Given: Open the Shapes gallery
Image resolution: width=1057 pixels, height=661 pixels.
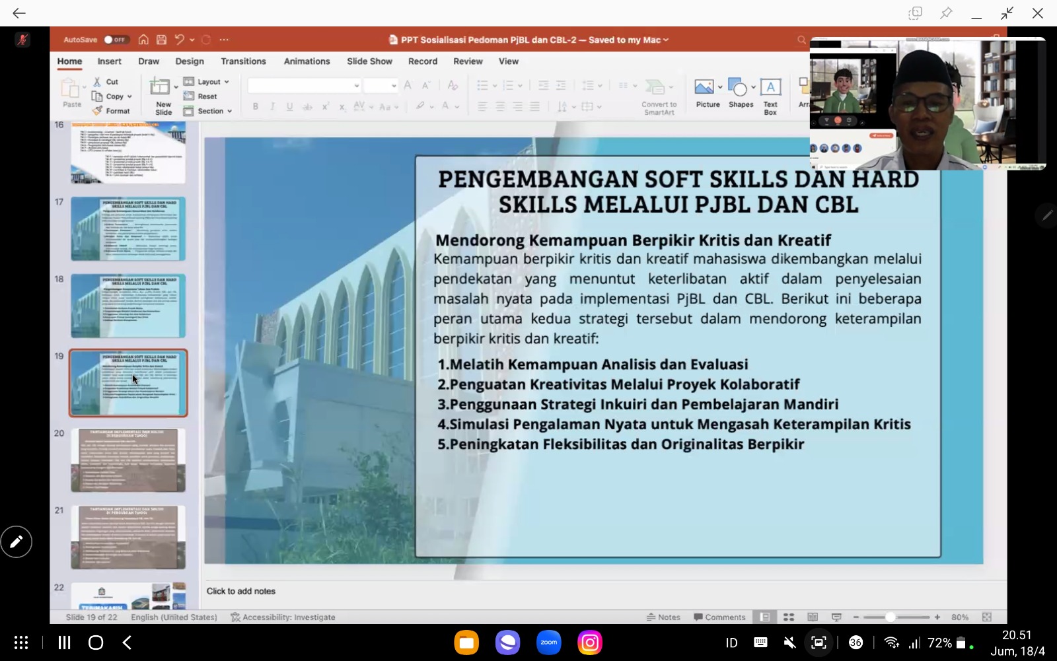Looking at the screenshot, I should point(741,93).
